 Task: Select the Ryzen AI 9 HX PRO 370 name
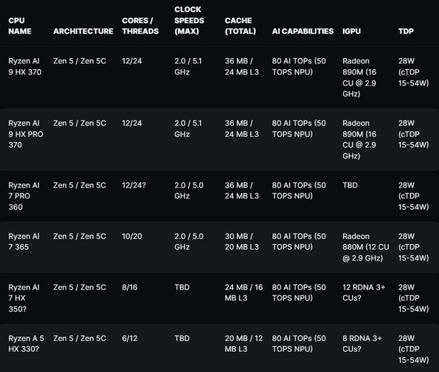pos(26,134)
